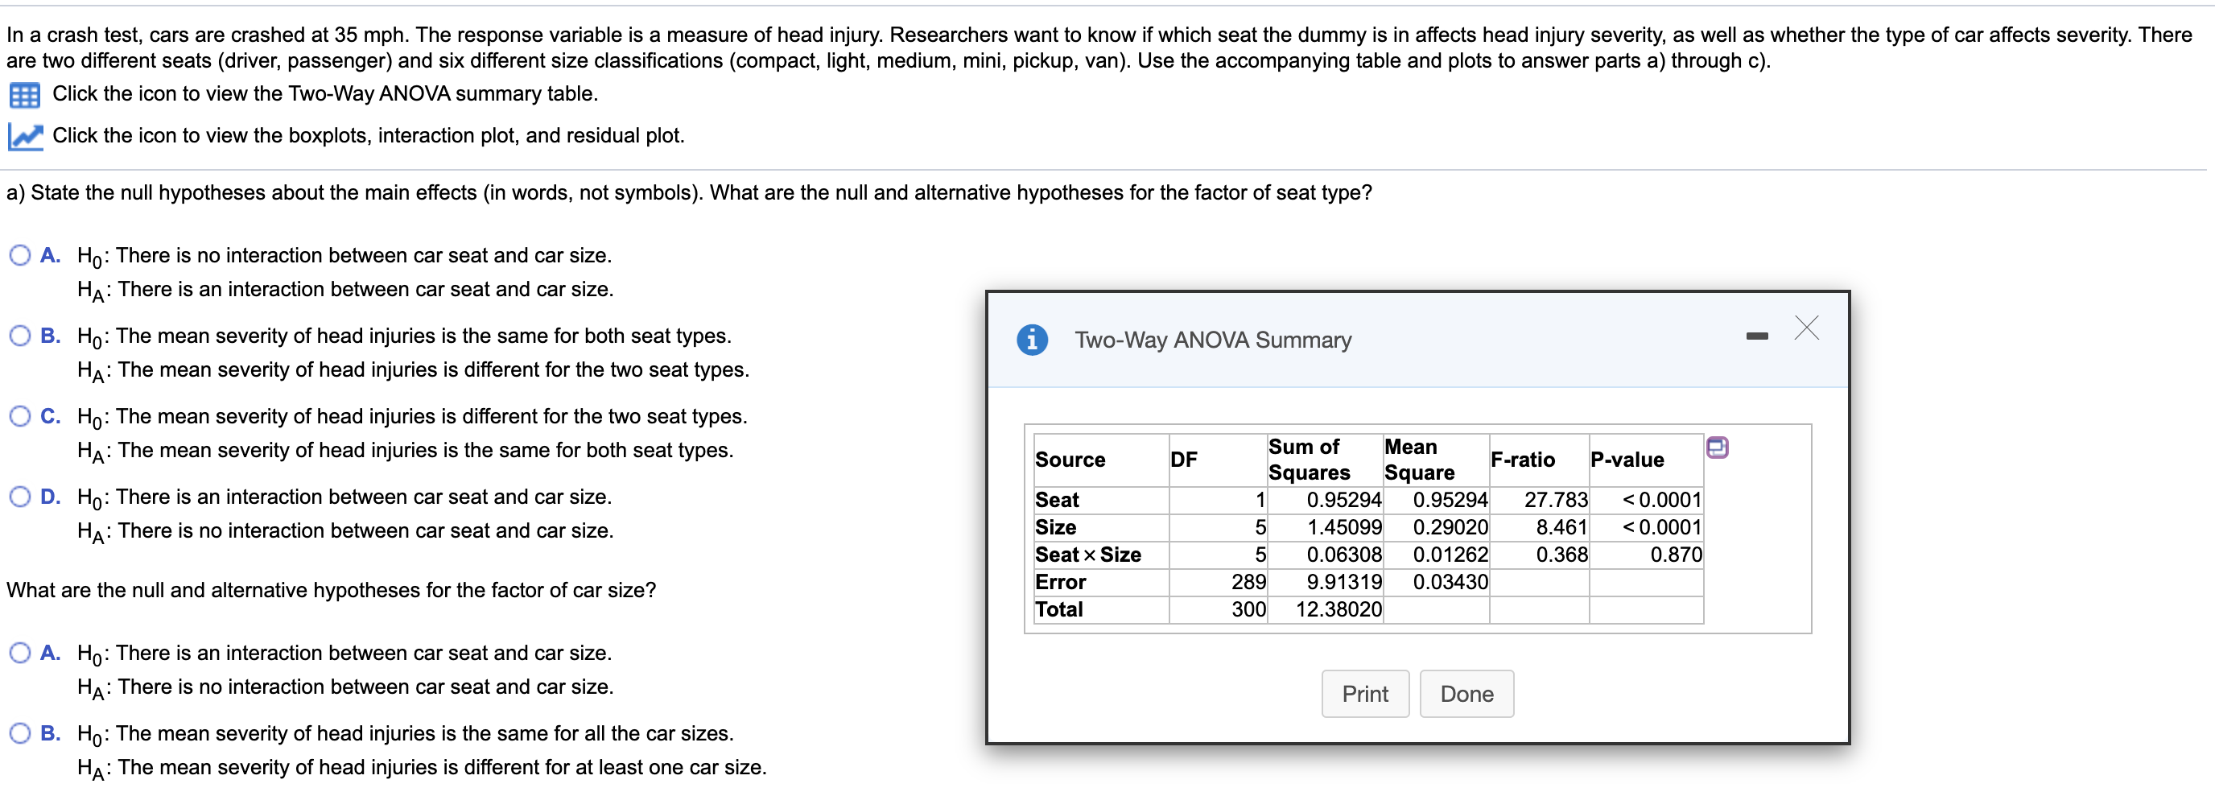Click the Sum of Squares column header
This screenshot has height=792, width=2215.
point(1309,460)
